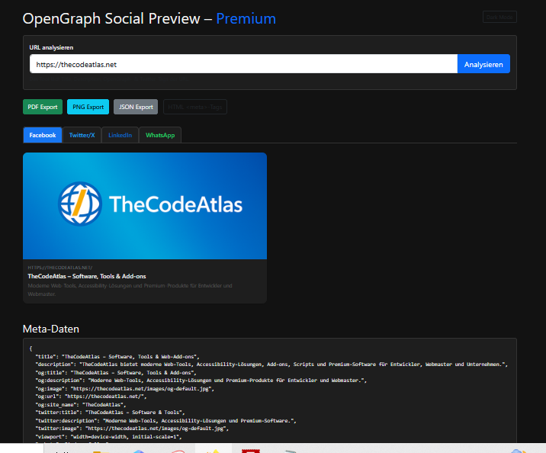The image size is (546, 453).
Task: Click the JSON "og:title" line
Action: [116, 373]
